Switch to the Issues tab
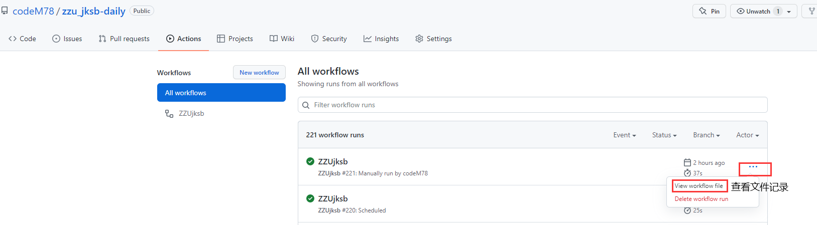Viewport: 817px width, 225px height. pyautogui.click(x=67, y=39)
